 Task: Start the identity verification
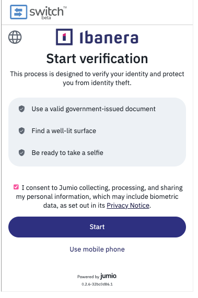tap(97, 227)
